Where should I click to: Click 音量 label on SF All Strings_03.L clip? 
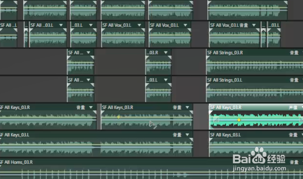(294, 80)
